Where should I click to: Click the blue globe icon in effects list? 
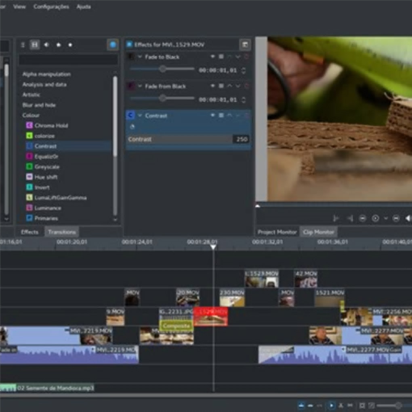pyautogui.click(x=113, y=45)
